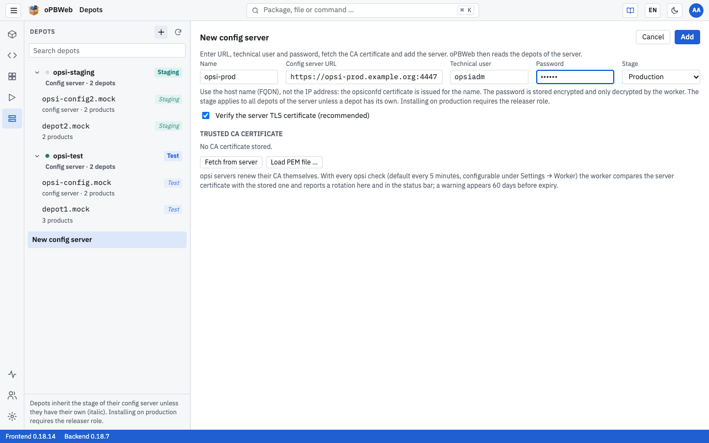Select the New config server entry
The height and width of the screenshot is (443, 709).
click(107, 240)
